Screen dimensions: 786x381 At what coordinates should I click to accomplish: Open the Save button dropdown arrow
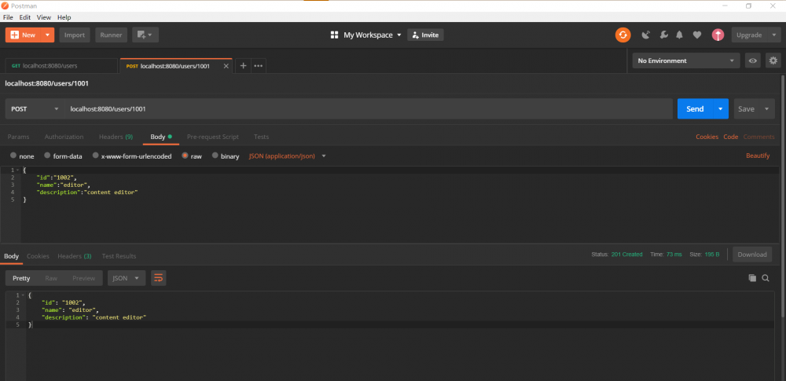click(767, 108)
